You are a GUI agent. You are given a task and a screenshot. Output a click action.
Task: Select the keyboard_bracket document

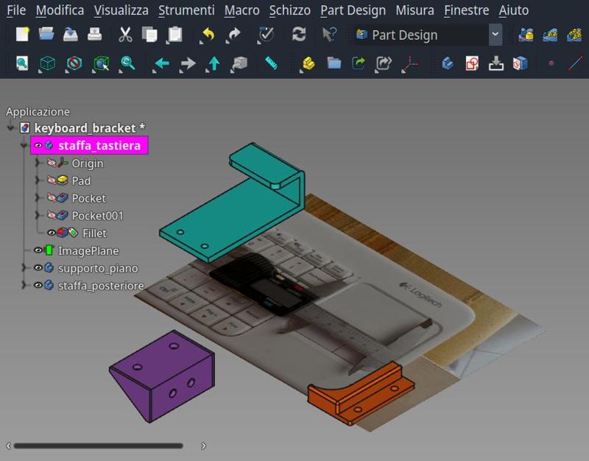89,128
